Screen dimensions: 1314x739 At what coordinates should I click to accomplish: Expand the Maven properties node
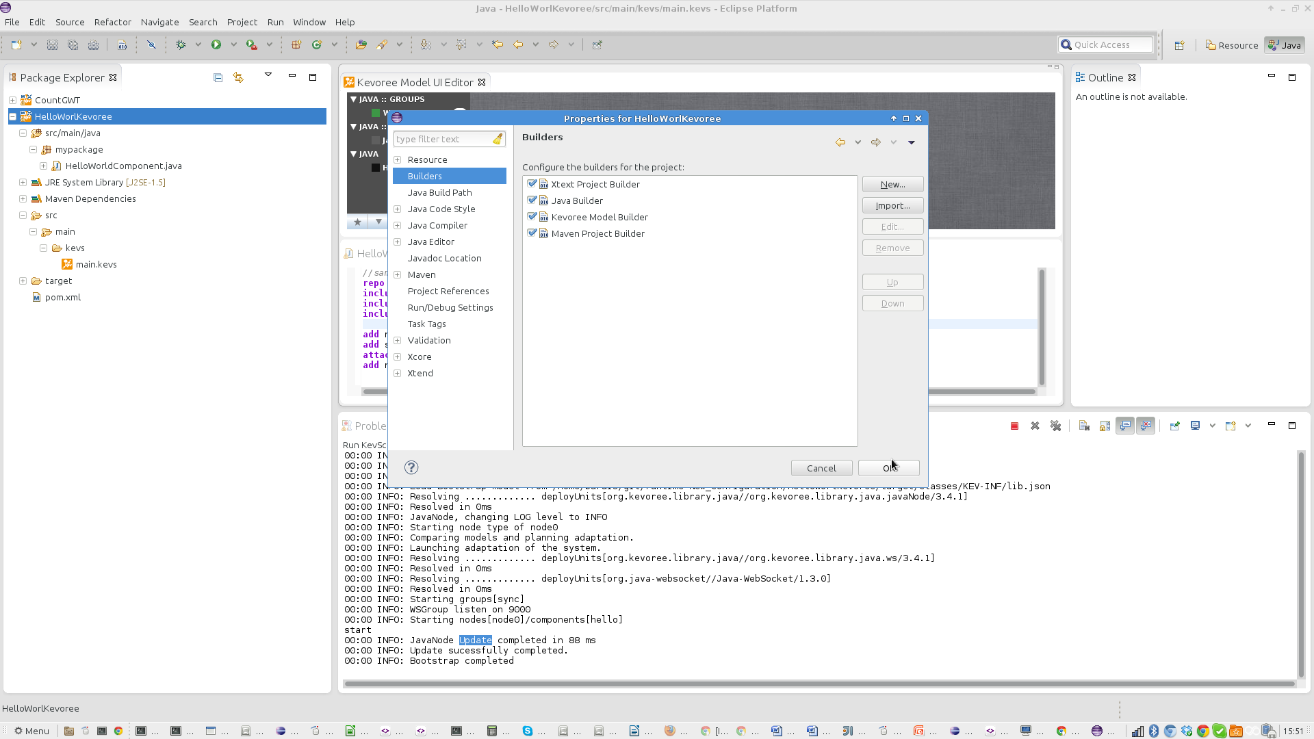click(x=397, y=274)
